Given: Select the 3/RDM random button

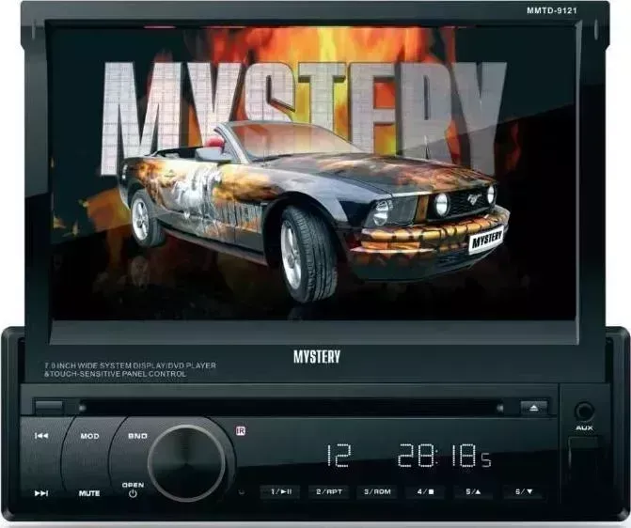Looking at the screenshot, I should point(377,491).
